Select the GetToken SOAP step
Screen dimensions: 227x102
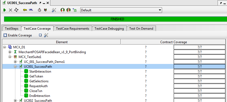coord(36,76)
